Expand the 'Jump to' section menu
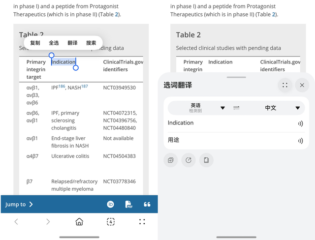 click(19, 204)
